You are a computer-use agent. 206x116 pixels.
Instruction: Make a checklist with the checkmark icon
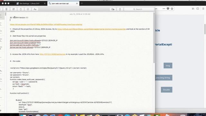[28, 9]
